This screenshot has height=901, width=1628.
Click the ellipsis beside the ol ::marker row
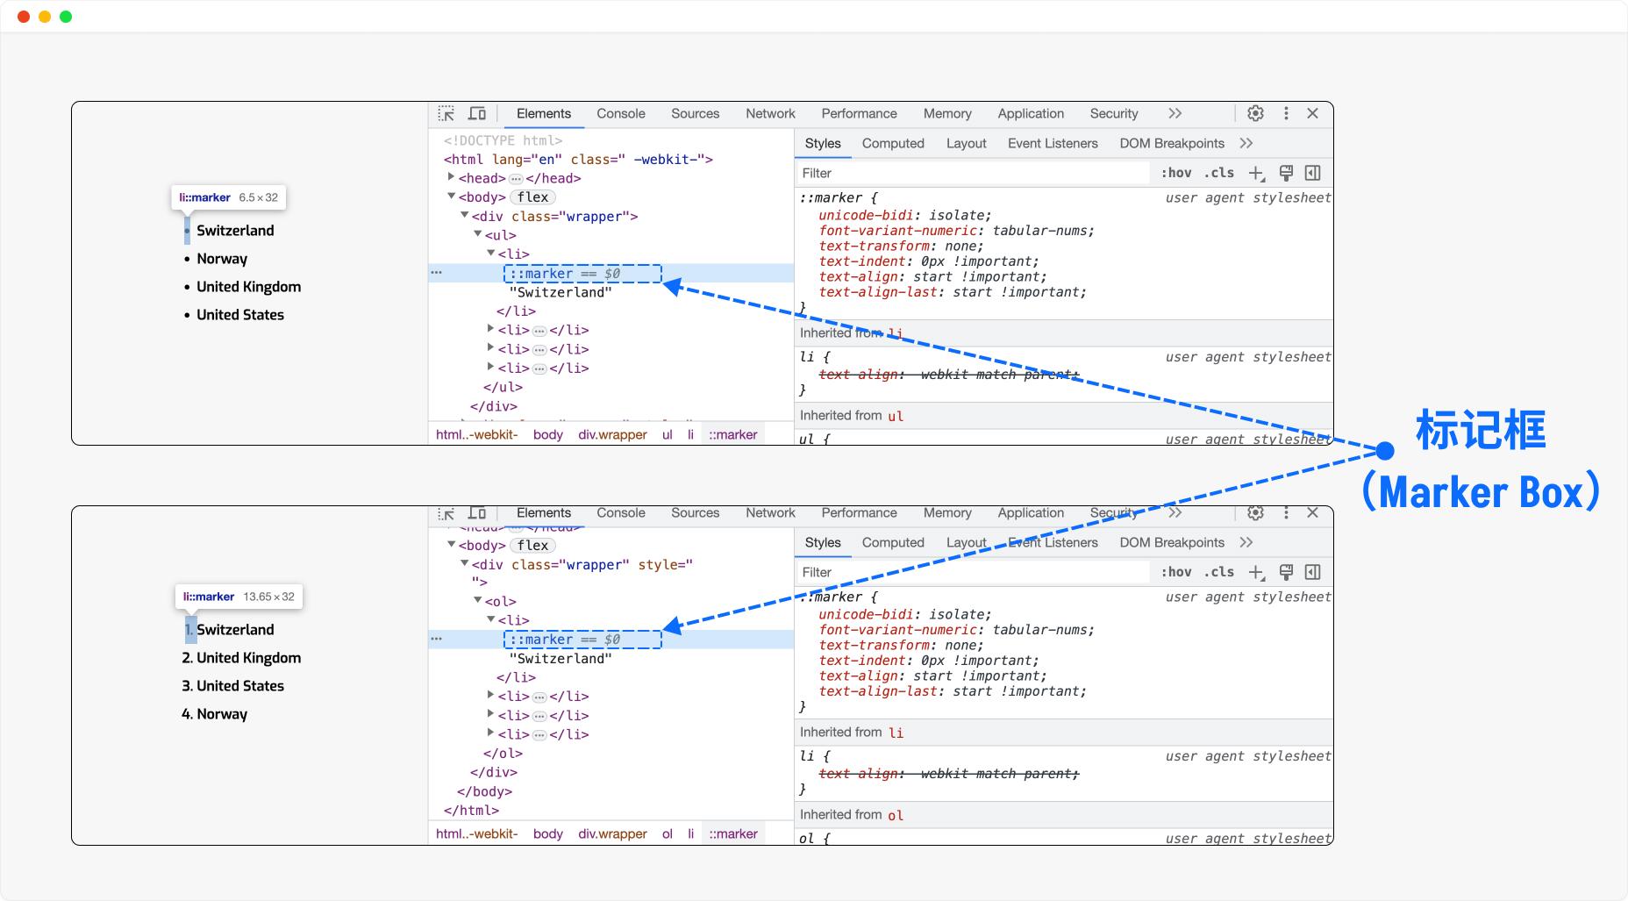[x=437, y=639]
